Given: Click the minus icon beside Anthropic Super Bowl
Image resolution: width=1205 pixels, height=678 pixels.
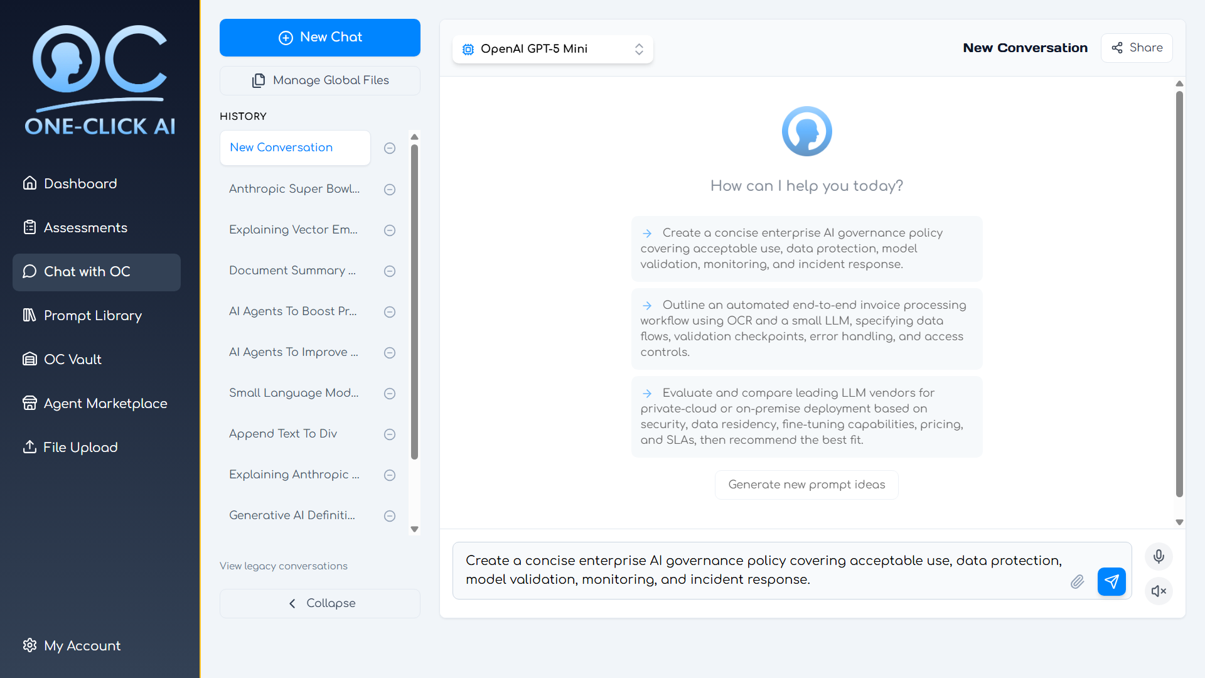Looking at the screenshot, I should pos(390,190).
